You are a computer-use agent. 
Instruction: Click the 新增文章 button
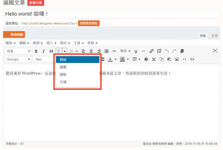point(36,3)
